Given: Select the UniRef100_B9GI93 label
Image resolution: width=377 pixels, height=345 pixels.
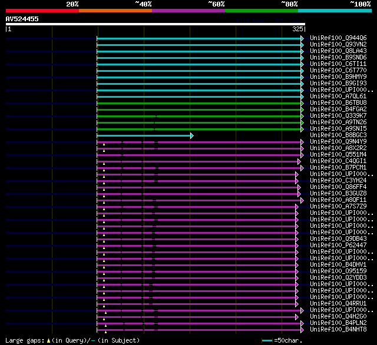Looking at the screenshot, I should click(338, 83).
